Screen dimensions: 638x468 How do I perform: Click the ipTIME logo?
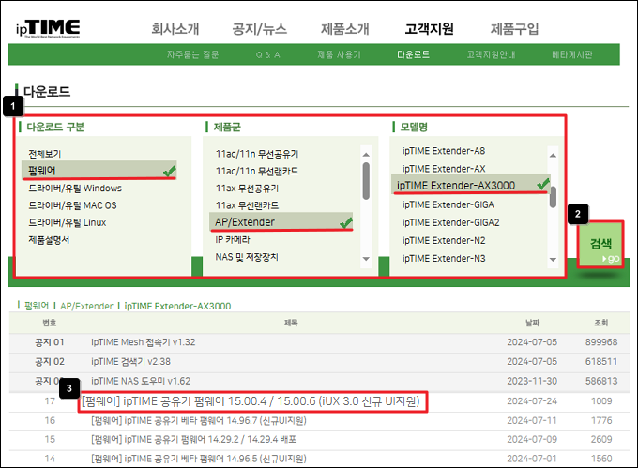coord(48,28)
